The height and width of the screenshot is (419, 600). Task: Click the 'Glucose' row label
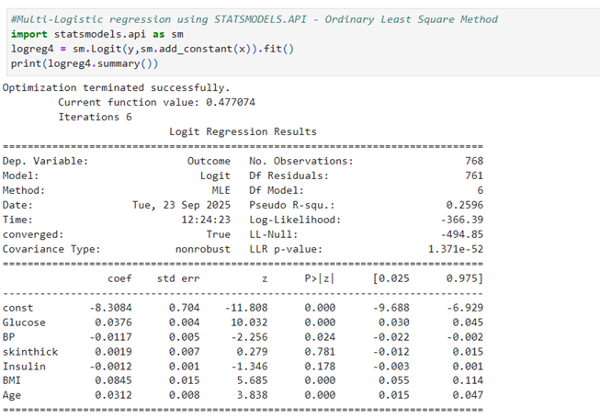click(24, 323)
